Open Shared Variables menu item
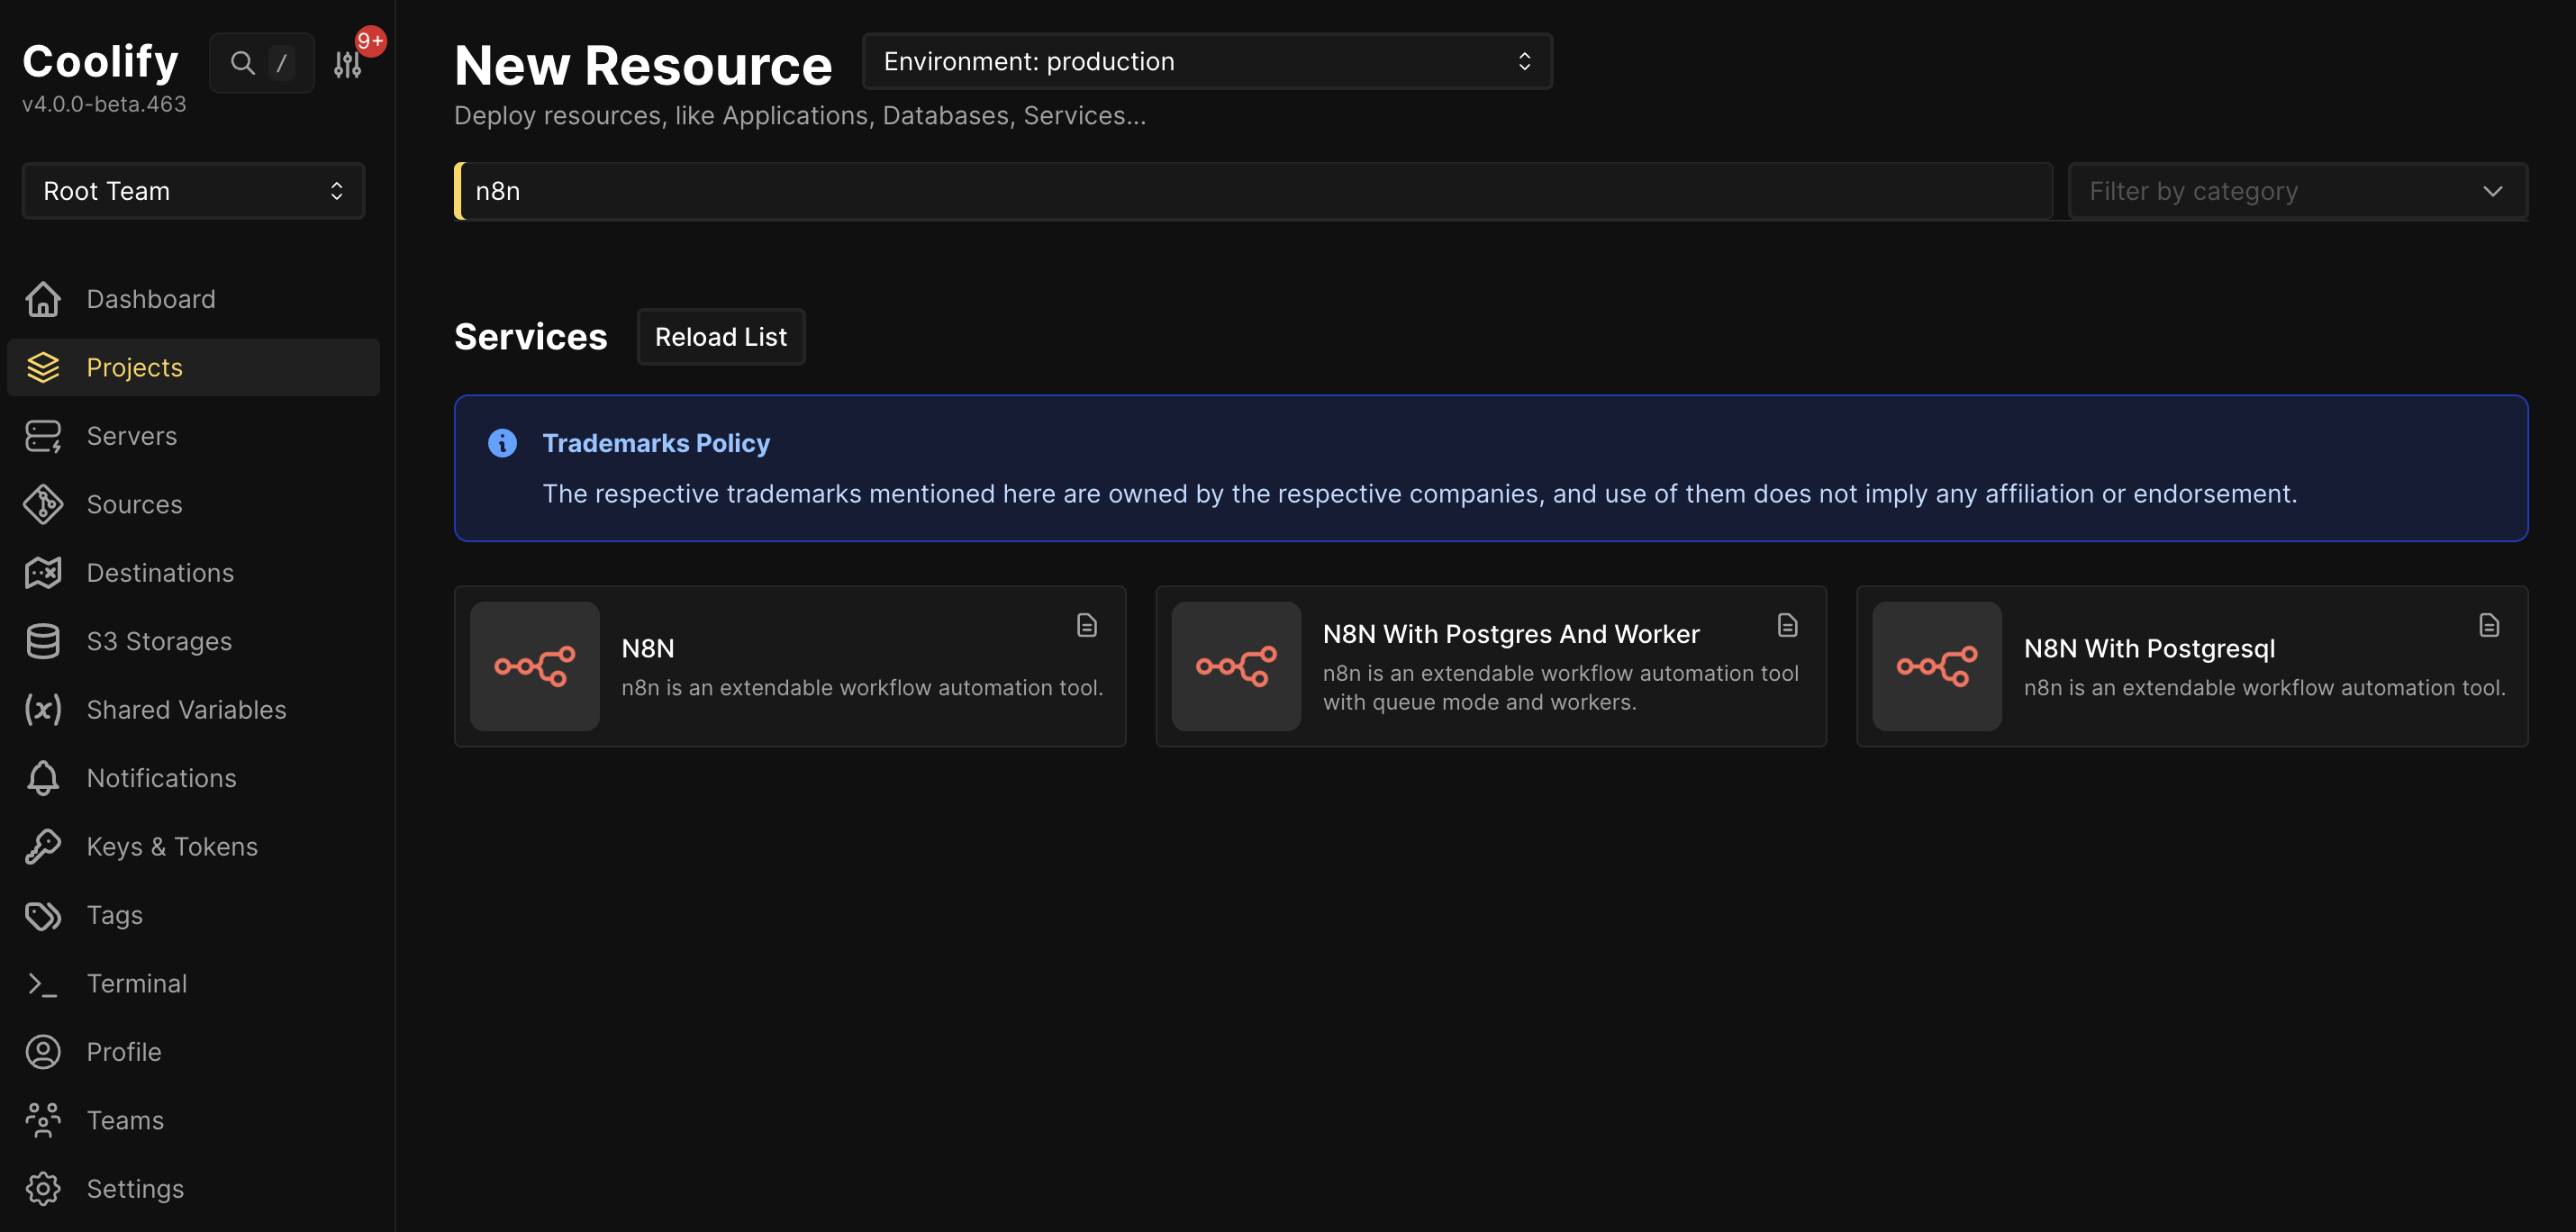This screenshot has width=2576, height=1232. coord(186,710)
